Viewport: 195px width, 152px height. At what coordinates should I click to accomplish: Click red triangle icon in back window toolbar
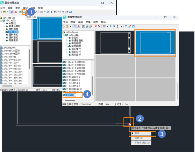pyautogui.click(x=16, y=12)
